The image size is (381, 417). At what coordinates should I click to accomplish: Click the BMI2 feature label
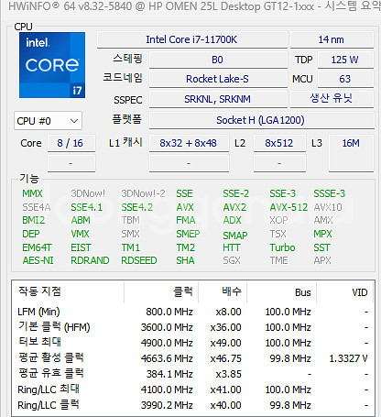pyautogui.click(x=33, y=220)
